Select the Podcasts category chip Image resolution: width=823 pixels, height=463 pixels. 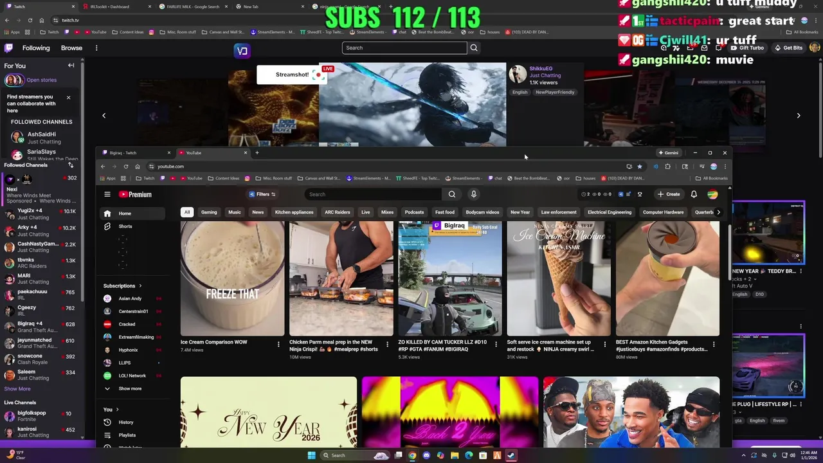point(415,212)
